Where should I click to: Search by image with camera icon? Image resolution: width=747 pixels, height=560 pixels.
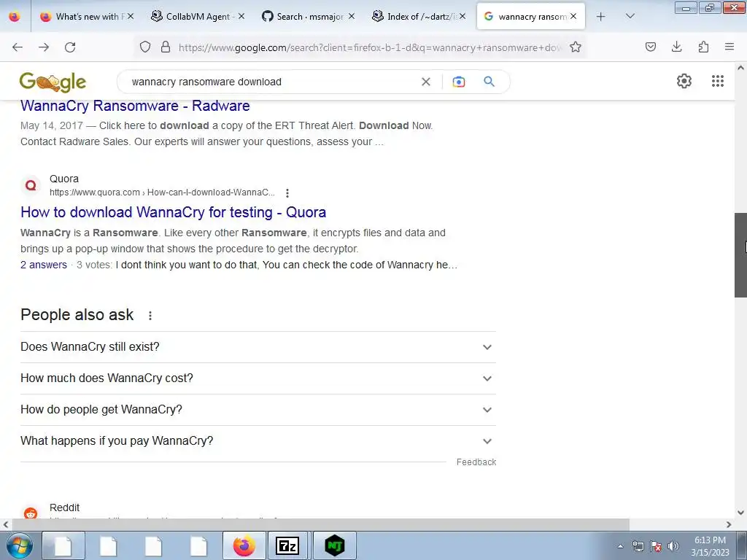[459, 82]
